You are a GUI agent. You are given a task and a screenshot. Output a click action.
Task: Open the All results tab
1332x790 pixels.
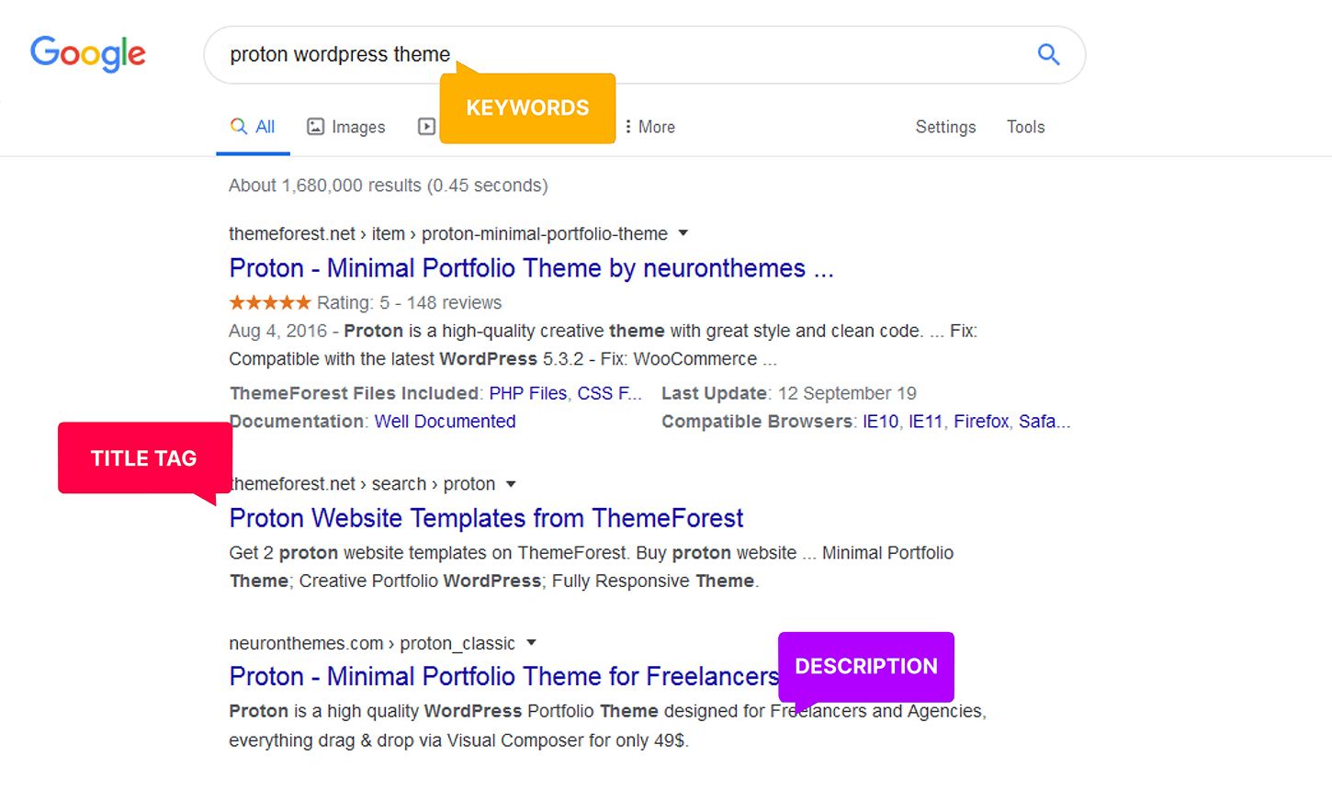coord(253,127)
